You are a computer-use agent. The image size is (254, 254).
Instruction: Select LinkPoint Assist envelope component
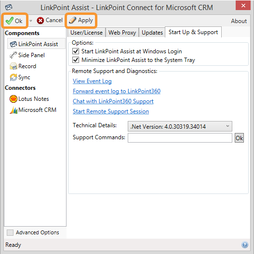[x=36, y=44]
